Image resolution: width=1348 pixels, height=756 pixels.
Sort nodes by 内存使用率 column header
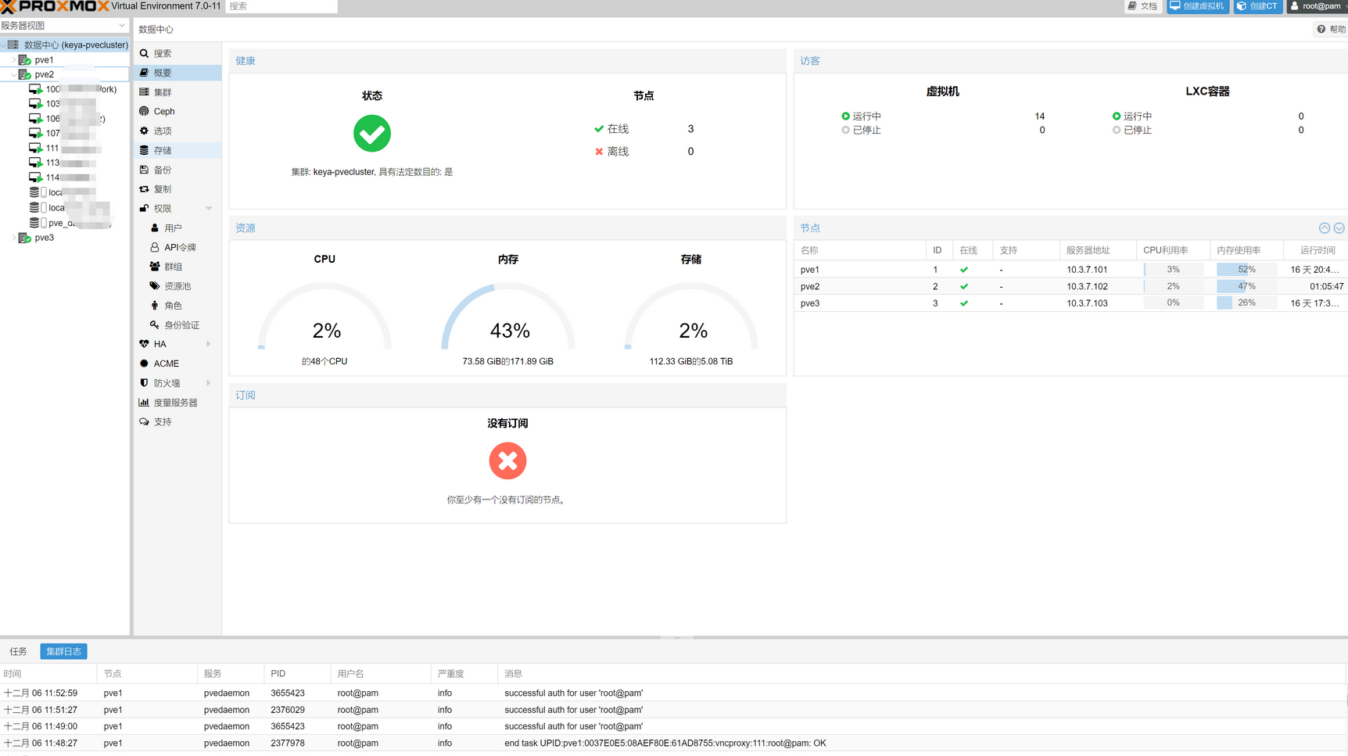(x=1246, y=251)
